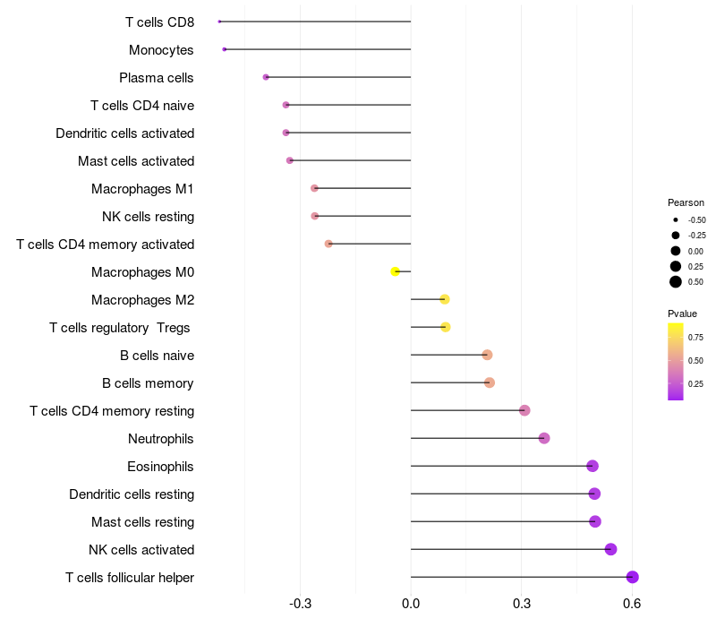Click the T cells follicular helper data point
Image resolution: width=716 pixels, height=627 pixels.
click(633, 577)
